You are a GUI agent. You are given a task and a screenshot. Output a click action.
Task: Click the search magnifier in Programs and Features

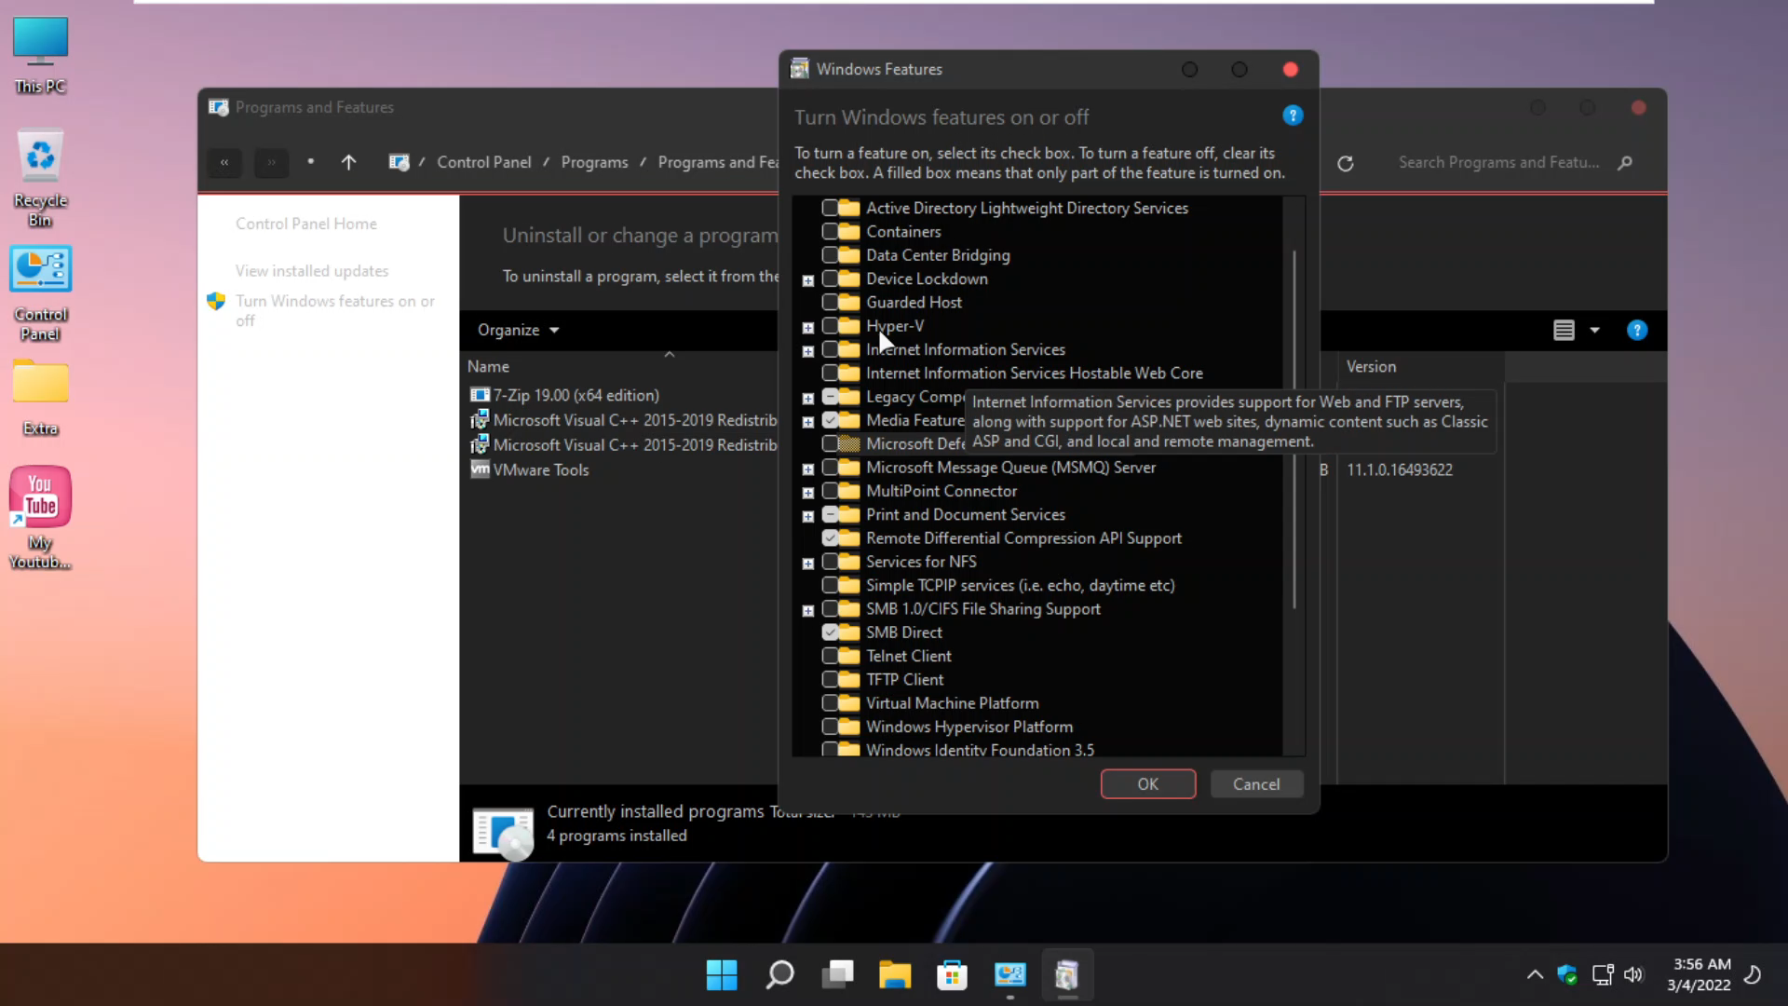coord(1625,163)
